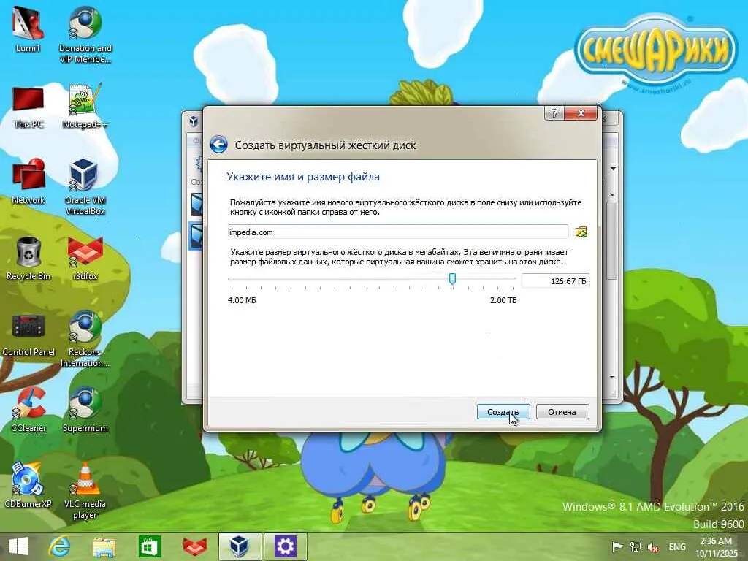Click the disk size slider handle

click(x=452, y=278)
